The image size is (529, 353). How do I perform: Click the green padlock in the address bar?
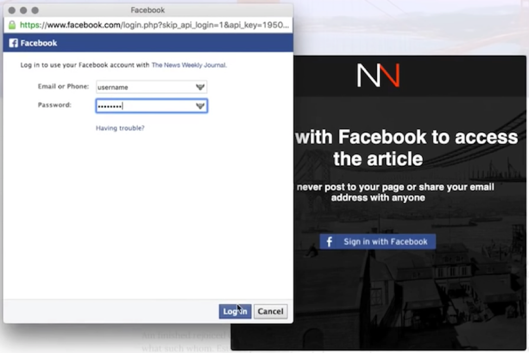click(x=12, y=25)
